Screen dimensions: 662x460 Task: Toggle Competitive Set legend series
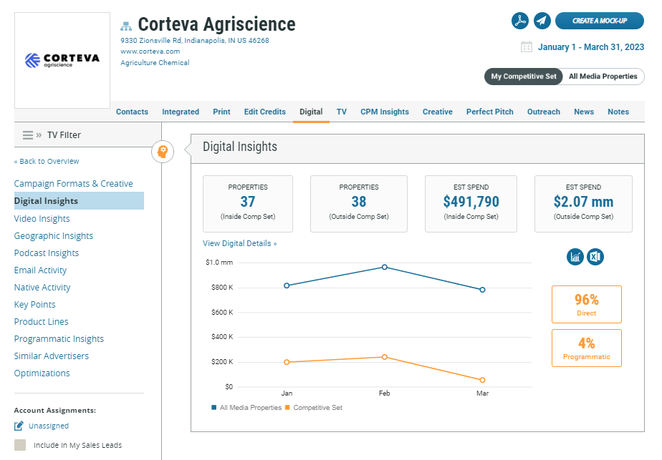(314, 408)
